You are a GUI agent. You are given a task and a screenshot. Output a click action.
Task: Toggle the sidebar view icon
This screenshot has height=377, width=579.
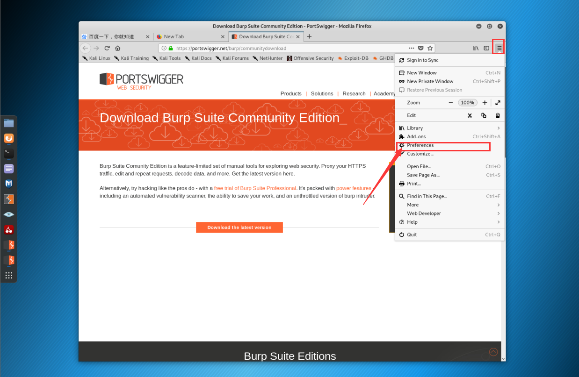486,48
